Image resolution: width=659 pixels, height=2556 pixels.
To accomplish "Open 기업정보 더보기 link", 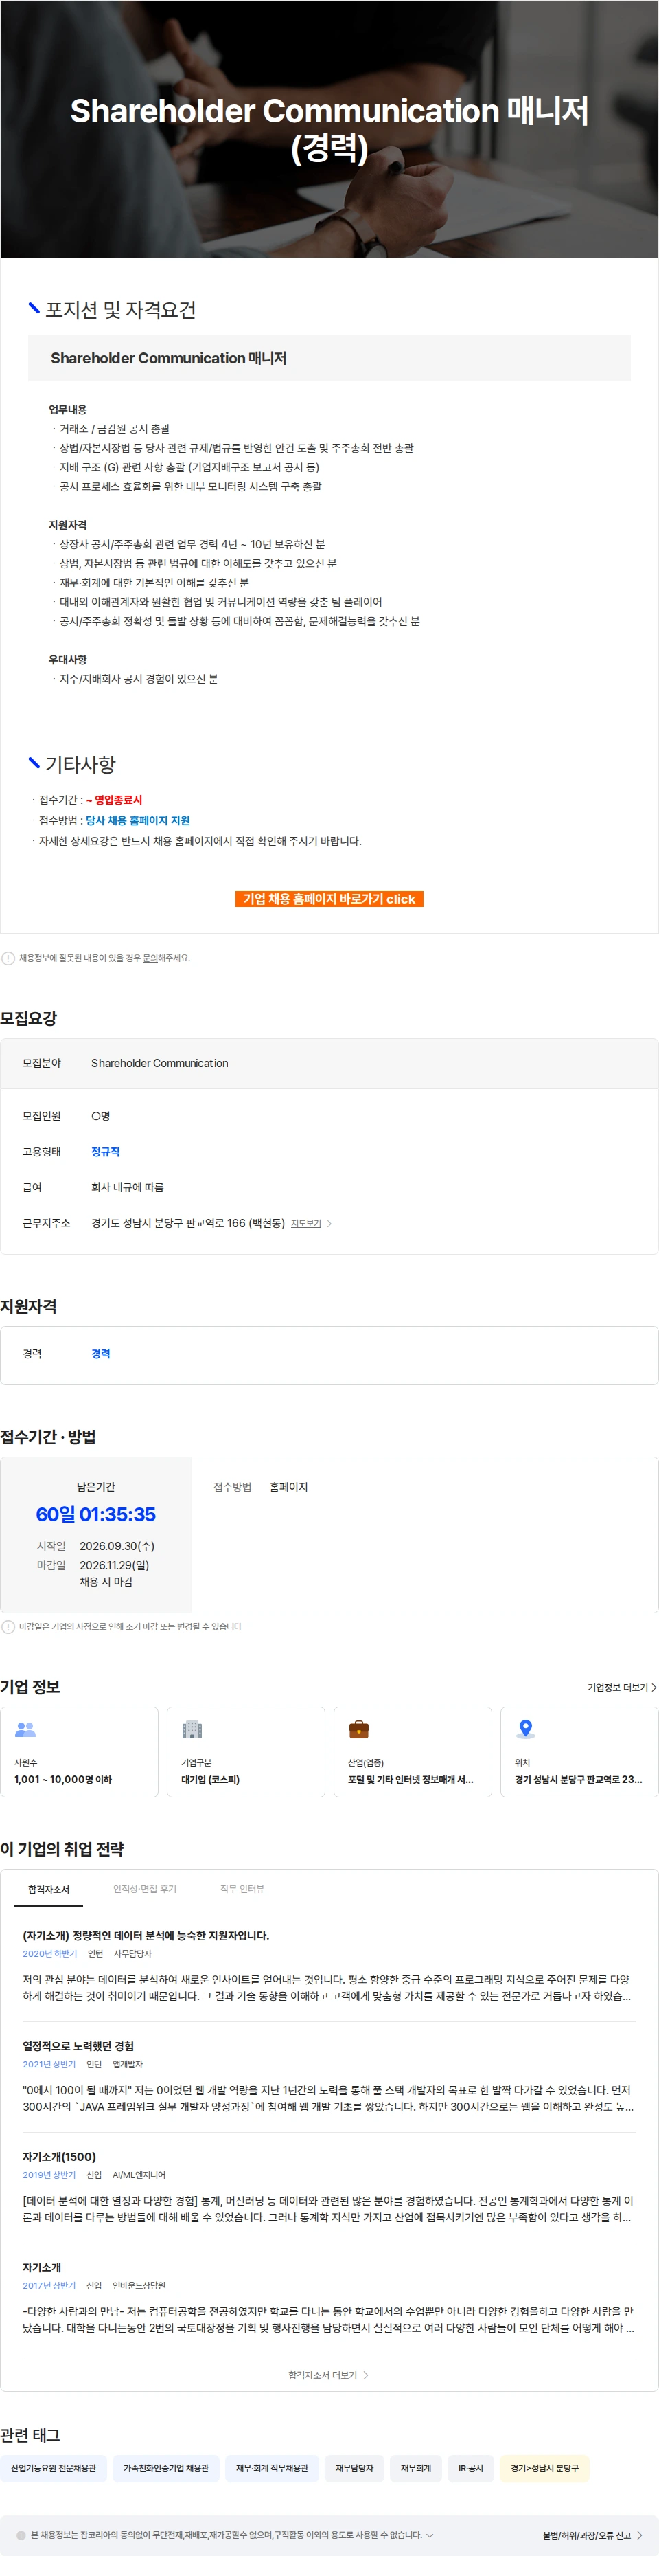I will pos(621,1687).
